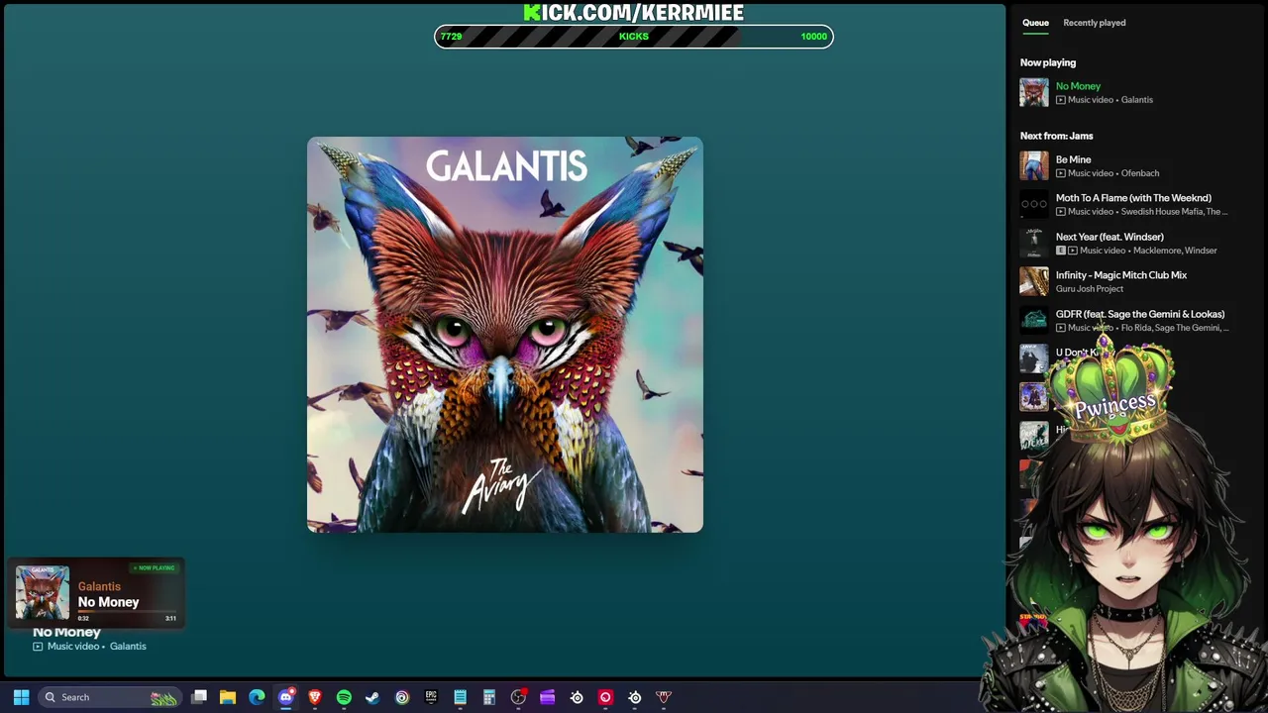Click The Aviary album cover art
This screenshot has width=1268, height=713.
505,335
